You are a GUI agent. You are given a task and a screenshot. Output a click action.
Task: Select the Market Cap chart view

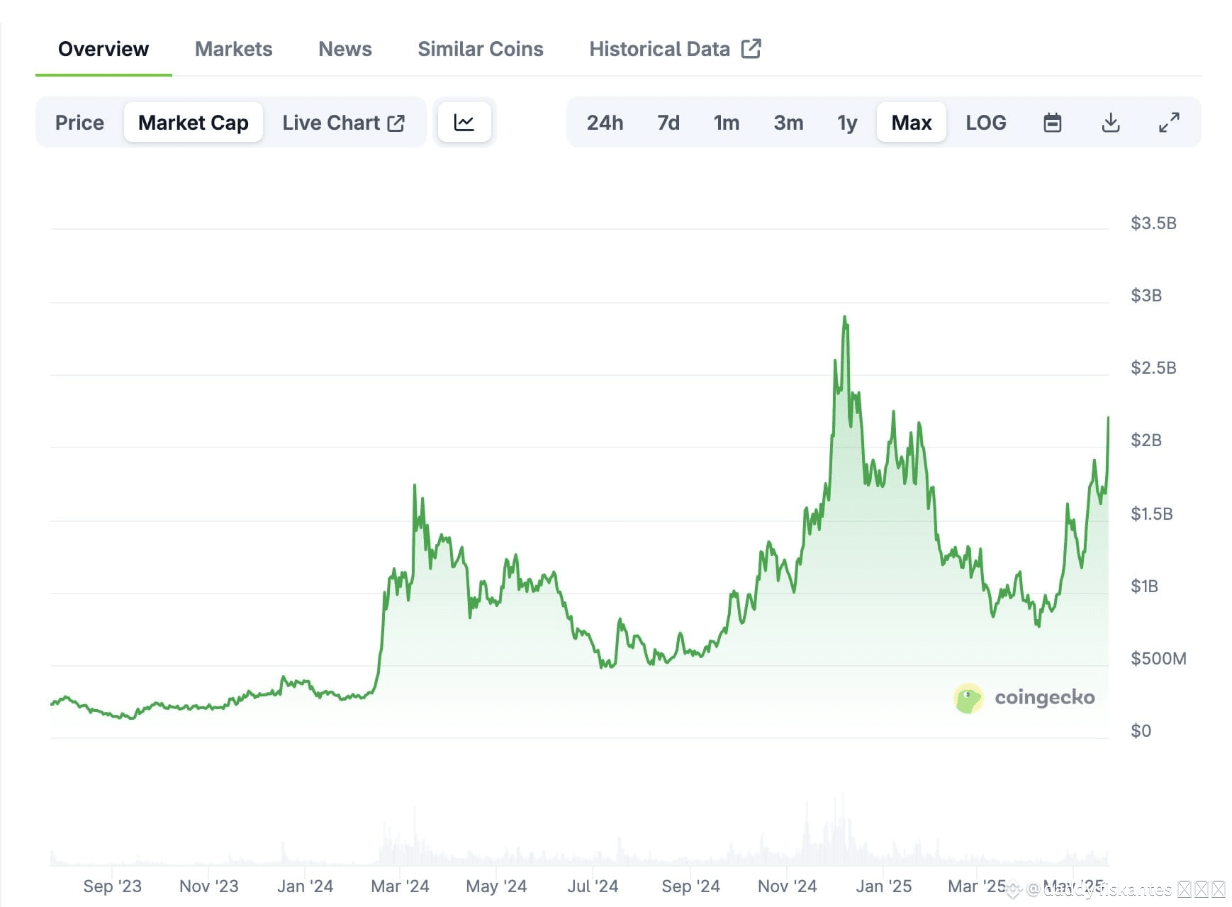click(194, 123)
